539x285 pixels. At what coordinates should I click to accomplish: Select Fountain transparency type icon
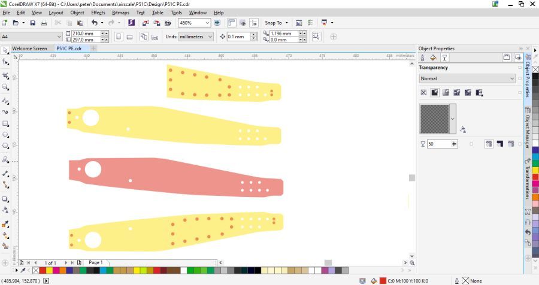point(446,93)
